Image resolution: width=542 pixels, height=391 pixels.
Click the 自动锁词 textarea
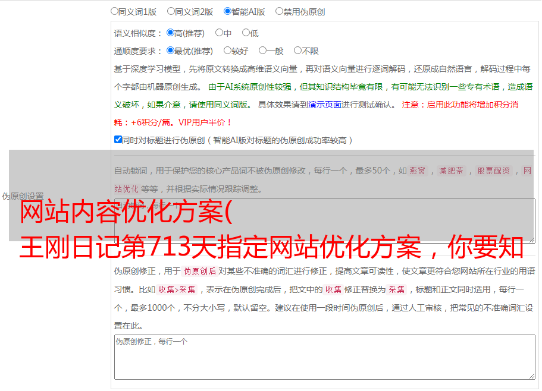point(325,221)
